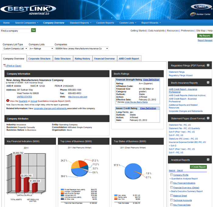Open the Regulatory Filings Wizard link
The width and height of the screenshot is (213, 207).
pyautogui.click(x=180, y=76)
